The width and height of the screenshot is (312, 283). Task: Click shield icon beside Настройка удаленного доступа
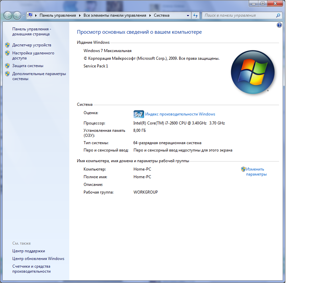7,53
